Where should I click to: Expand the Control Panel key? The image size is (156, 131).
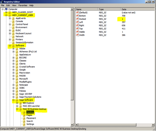pos(10,24)
